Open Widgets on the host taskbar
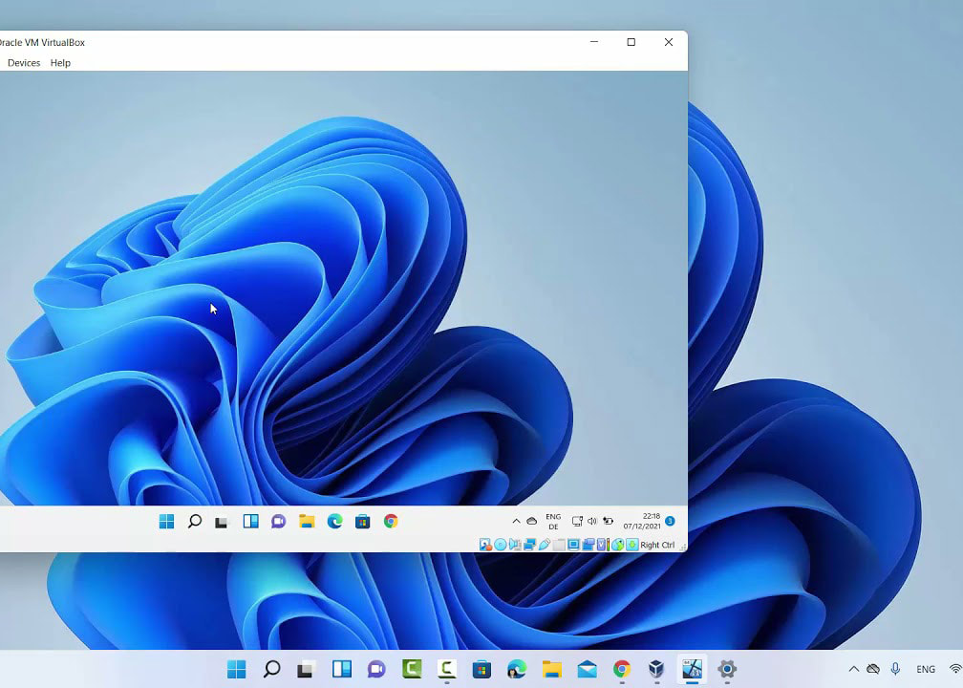The height and width of the screenshot is (688, 963). coord(341,669)
